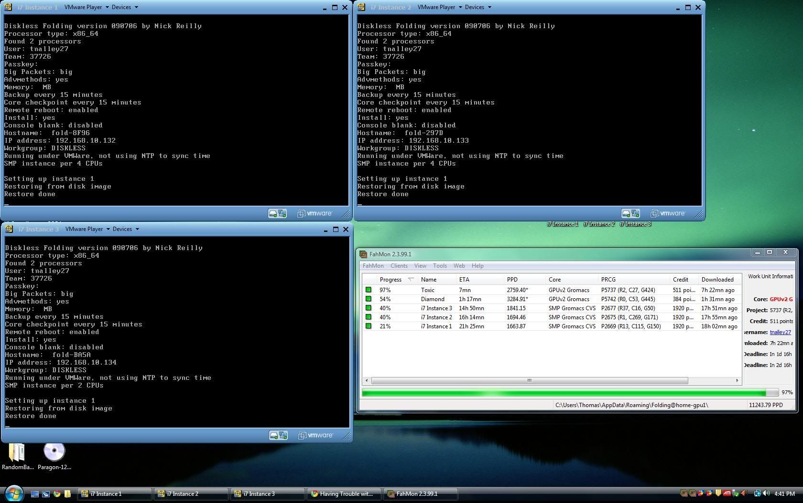Viewport: 803px width, 503px height.
Task: Click the horizontal scrollbar in FahMon client list
Action: (x=529, y=381)
